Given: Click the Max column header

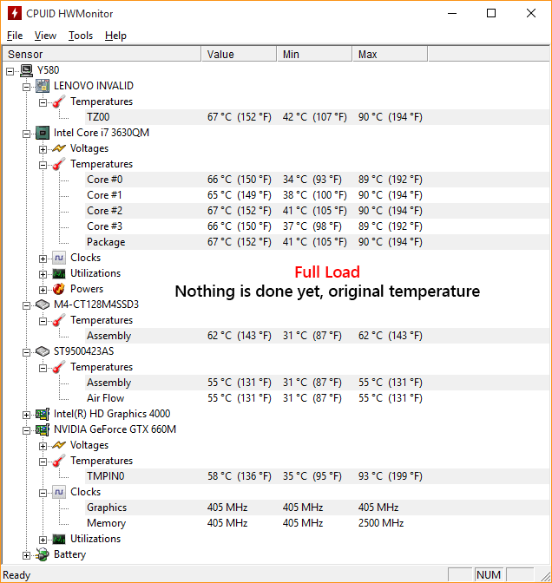Looking at the screenshot, I should point(390,55).
